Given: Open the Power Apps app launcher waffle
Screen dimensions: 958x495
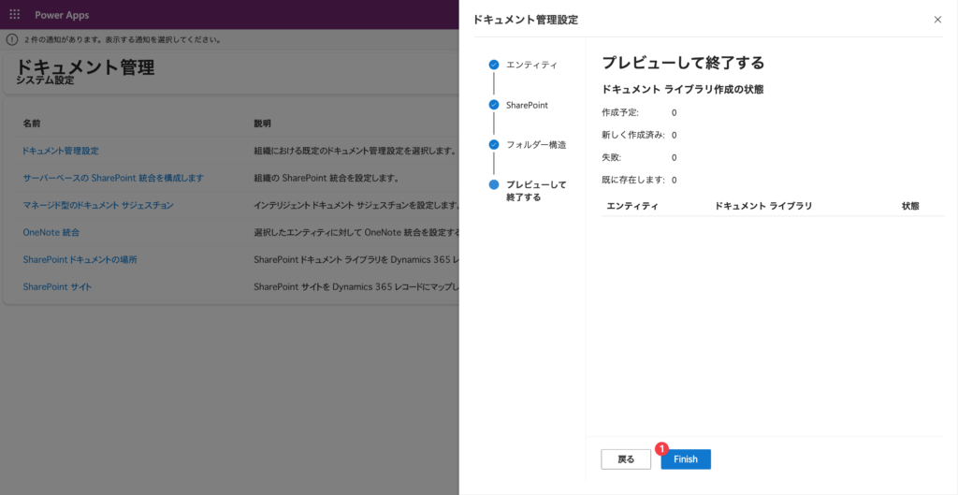Looking at the screenshot, I should click(14, 15).
